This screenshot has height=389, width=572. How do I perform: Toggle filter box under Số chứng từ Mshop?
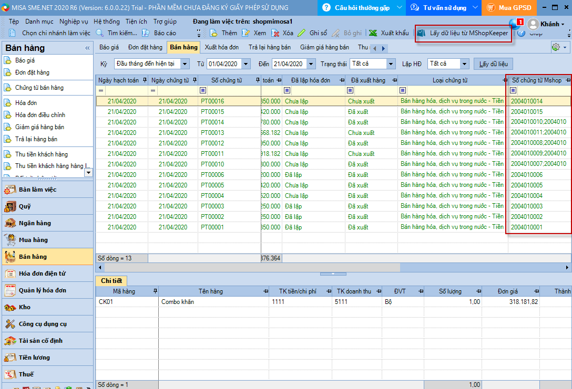(513, 90)
